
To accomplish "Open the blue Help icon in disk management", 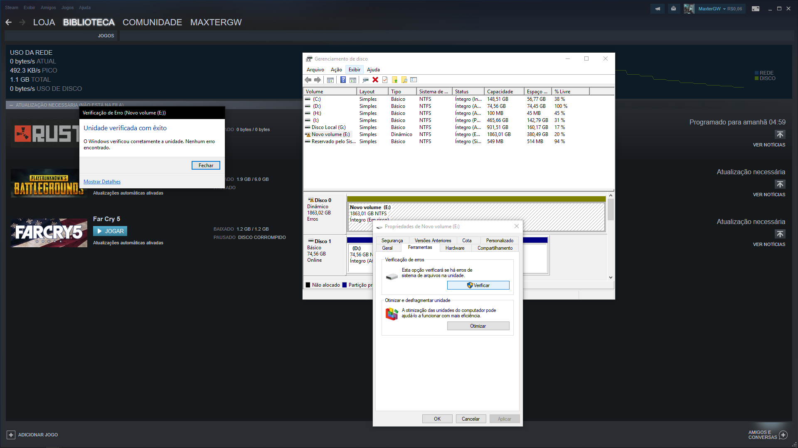I will pyautogui.click(x=343, y=80).
